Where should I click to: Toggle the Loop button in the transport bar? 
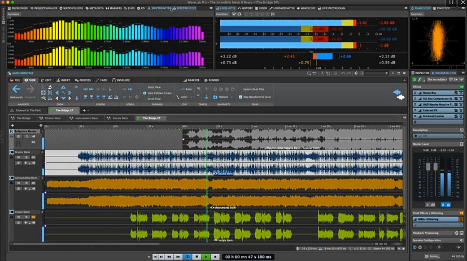188,257
